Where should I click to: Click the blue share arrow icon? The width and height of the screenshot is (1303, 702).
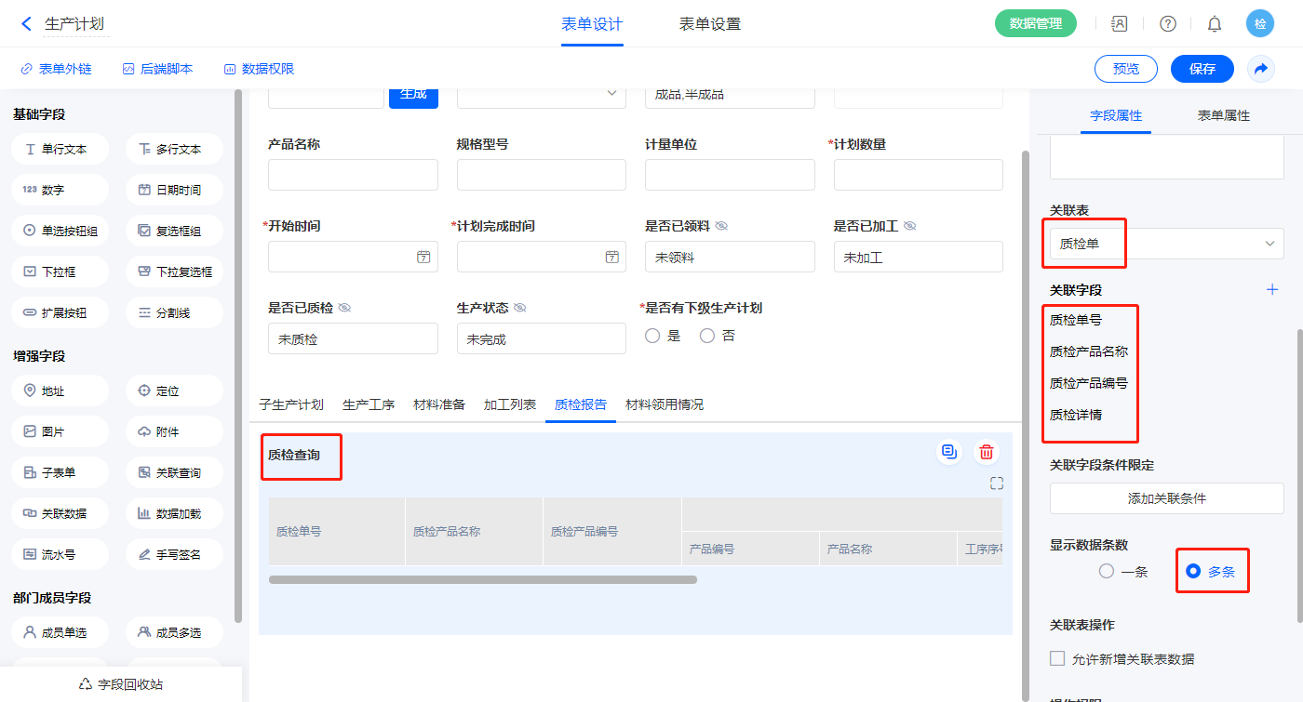pyautogui.click(x=1261, y=69)
